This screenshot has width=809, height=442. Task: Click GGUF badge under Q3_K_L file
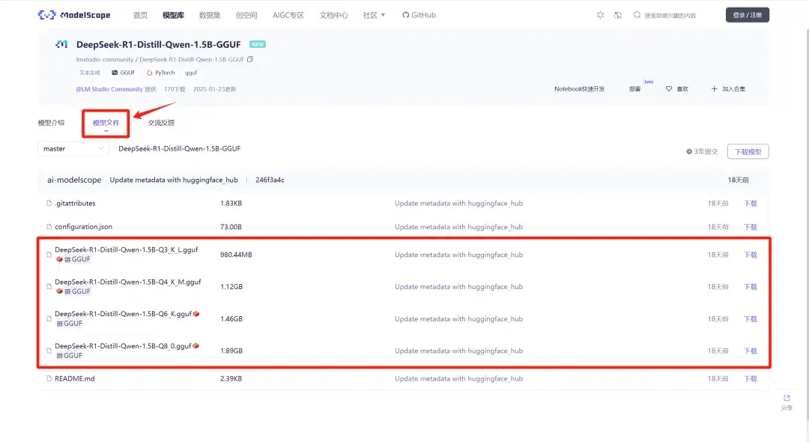pyautogui.click(x=77, y=259)
